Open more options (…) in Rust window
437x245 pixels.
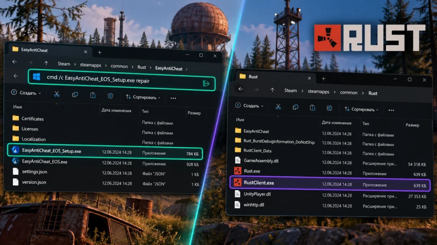tap(391, 110)
